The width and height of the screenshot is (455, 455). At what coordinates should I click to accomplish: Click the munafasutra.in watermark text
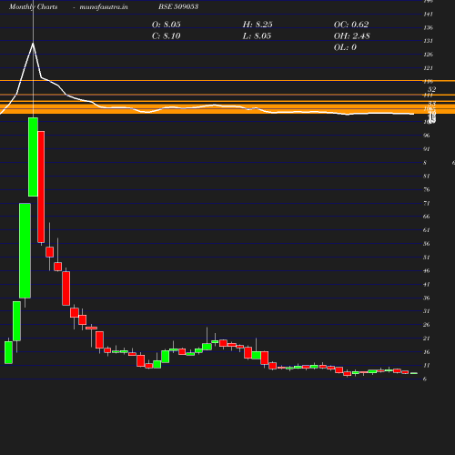[x=104, y=6]
